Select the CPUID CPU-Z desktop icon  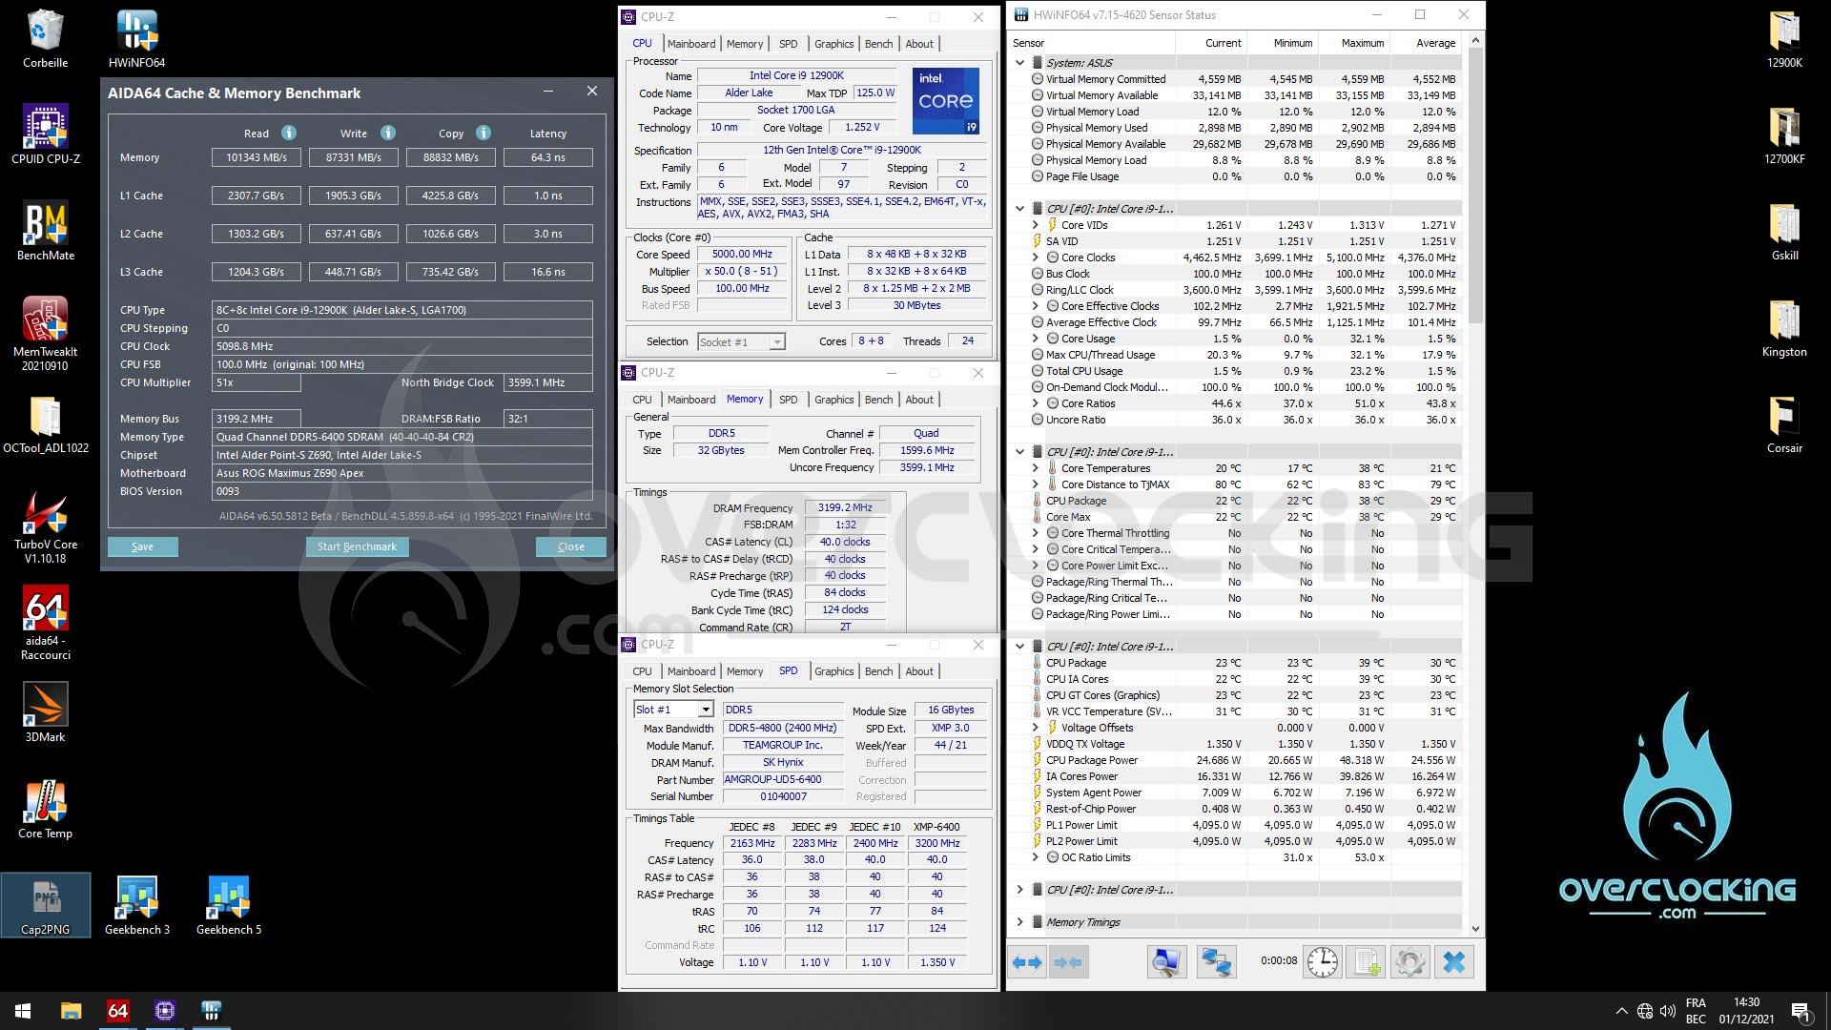(x=45, y=134)
